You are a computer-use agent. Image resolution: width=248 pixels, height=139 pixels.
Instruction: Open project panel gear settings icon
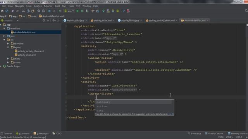[54, 20]
